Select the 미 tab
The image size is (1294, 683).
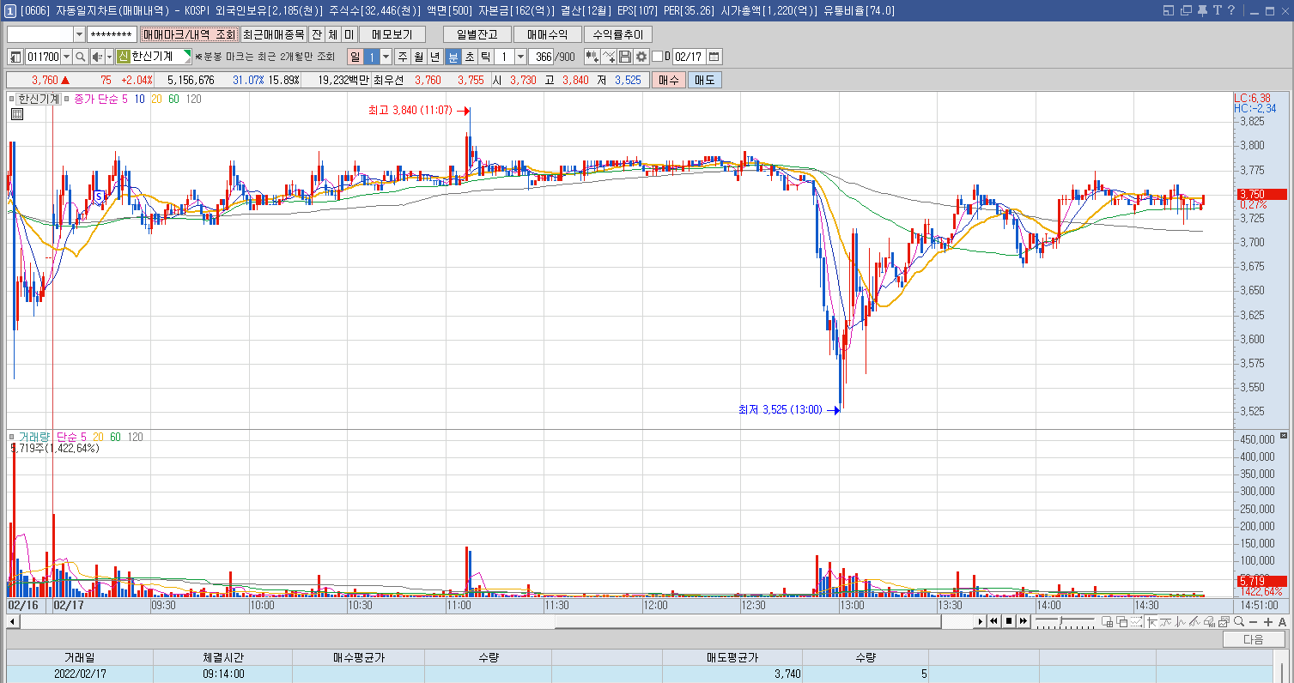349,34
